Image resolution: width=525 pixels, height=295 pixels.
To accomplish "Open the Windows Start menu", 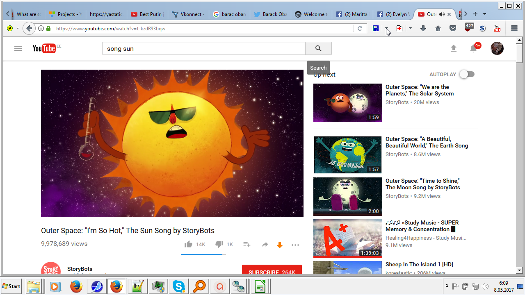I will click(x=11, y=286).
